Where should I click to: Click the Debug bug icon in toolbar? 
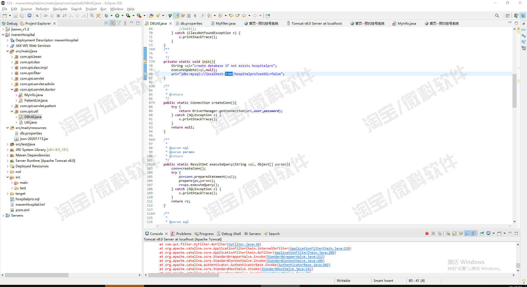(x=106, y=16)
